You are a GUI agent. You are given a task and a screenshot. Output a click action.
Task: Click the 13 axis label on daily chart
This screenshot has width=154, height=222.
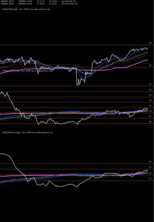[151, 43]
